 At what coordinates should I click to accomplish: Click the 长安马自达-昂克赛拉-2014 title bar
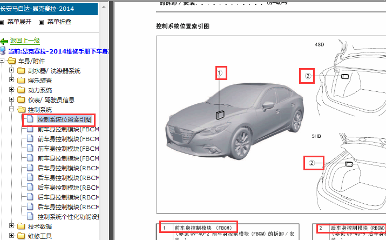click(x=49, y=9)
